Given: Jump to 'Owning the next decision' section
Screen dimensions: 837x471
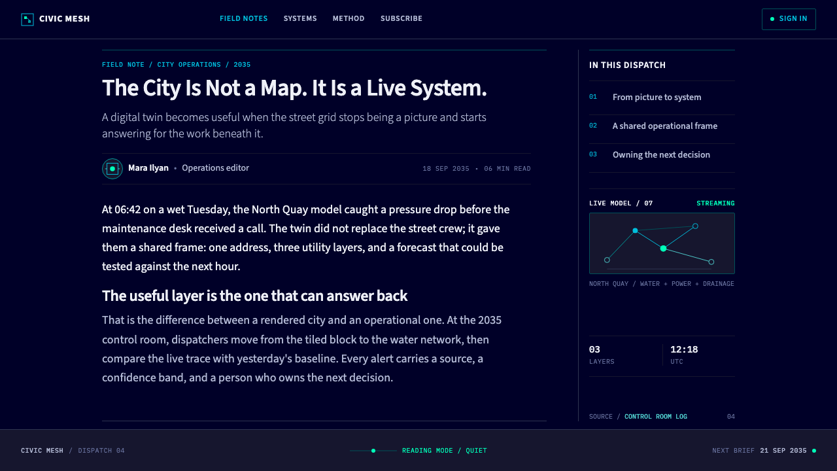Looking at the screenshot, I should click(x=661, y=155).
